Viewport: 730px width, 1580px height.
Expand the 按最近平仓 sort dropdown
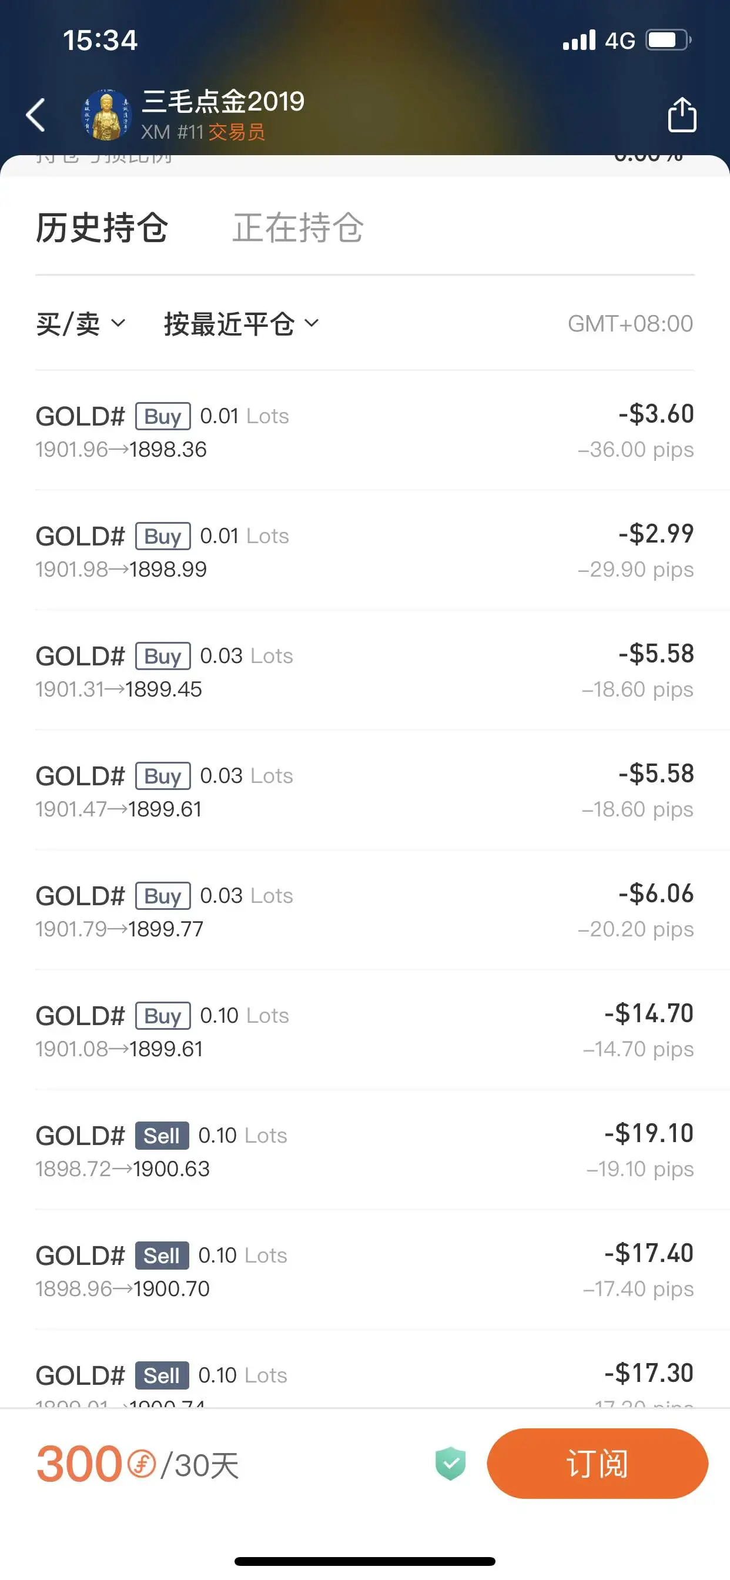241,324
